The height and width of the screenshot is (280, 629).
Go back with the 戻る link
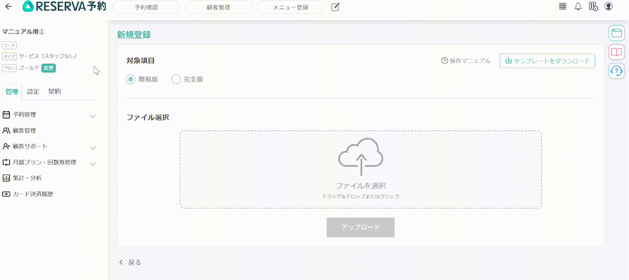pos(130,262)
